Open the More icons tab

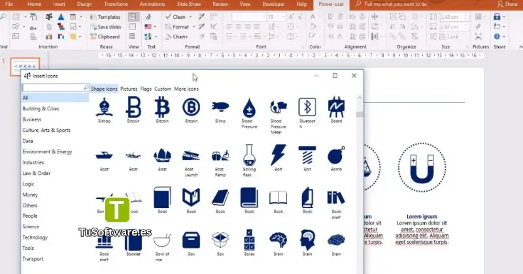(x=186, y=89)
